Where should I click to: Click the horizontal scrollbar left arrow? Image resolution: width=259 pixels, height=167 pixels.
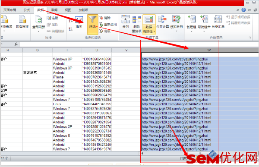142,153
